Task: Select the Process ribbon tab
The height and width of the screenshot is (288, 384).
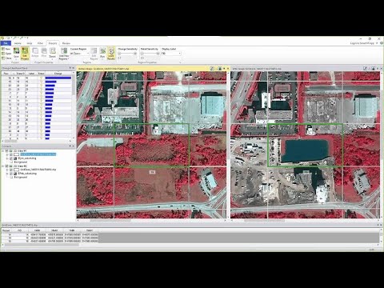Action: click(x=53, y=43)
